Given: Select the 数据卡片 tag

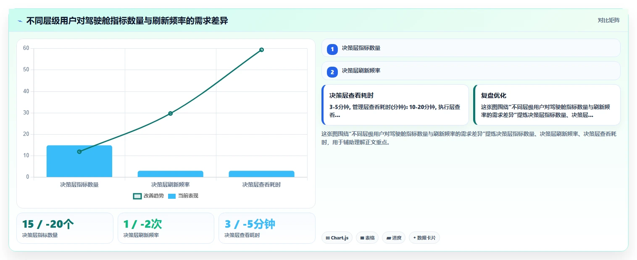Looking at the screenshot, I should [x=424, y=238].
